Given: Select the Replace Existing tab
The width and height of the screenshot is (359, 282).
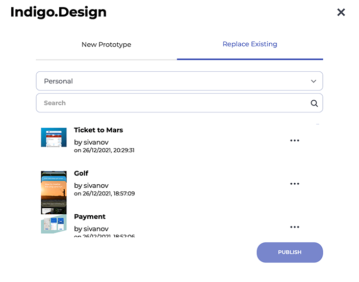Looking at the screenshot, I should 250,44.
